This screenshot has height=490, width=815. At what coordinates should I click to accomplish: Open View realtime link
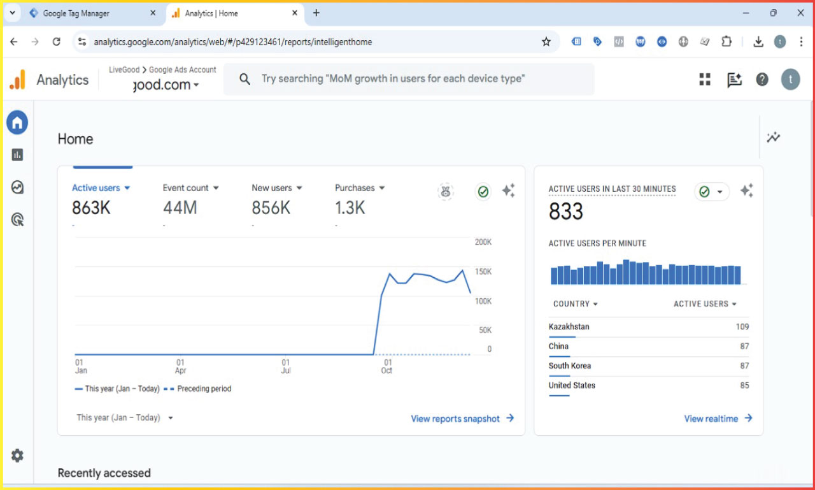(713, 419)
